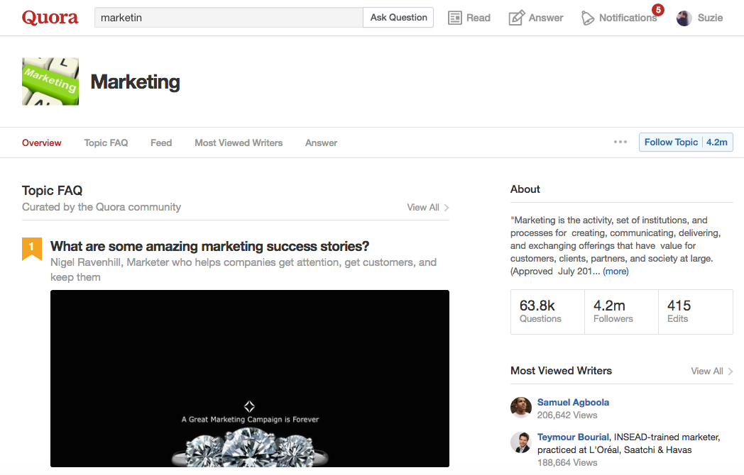Click the orange number 1 bookmark badge
The image size is (744, 475).
pyautogui.click(x=32, y=248)
